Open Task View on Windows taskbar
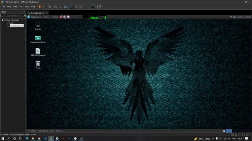Screen dimensions: 252x141 20,138
